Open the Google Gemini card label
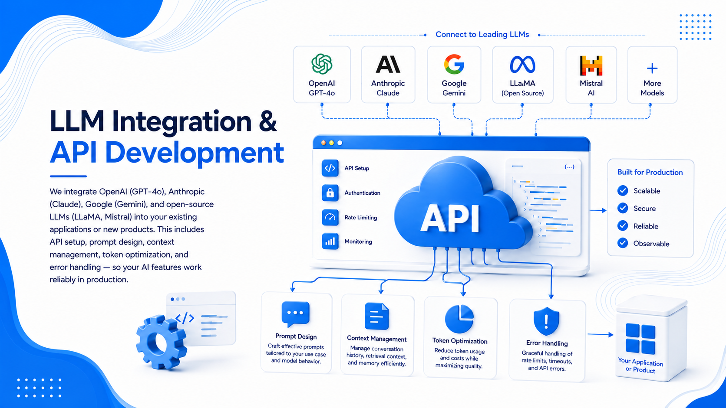 (454, 88)
